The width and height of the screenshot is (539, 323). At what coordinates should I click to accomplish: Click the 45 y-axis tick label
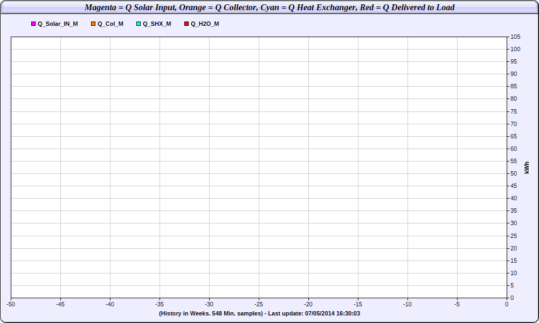tap(514, 186)
